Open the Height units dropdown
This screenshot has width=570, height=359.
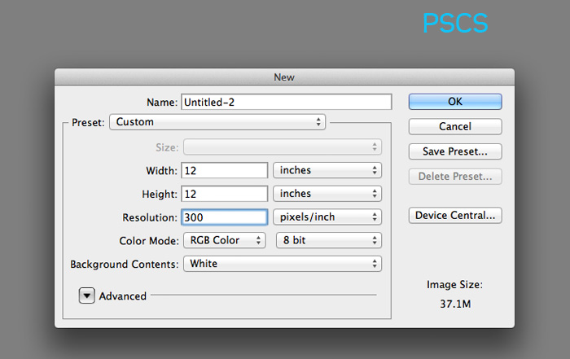pyautogui.click(x=327, y=194)
